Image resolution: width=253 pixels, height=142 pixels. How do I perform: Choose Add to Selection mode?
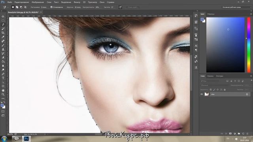[x=17, y=7]
